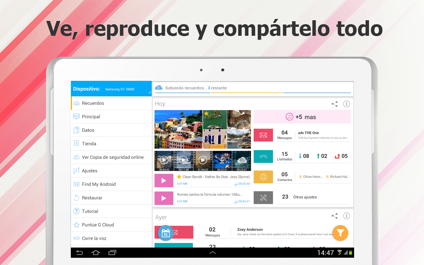The image size is (424, 265).
Task: Tap the battery status icon
Action: coord(350,253)
